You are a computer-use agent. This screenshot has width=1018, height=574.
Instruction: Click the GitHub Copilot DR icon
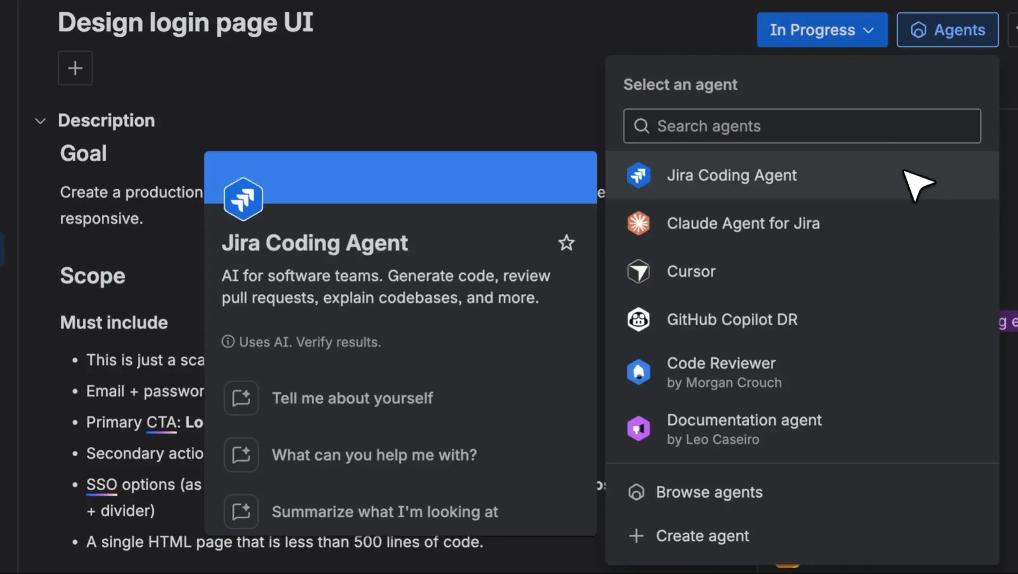[638, 319]
